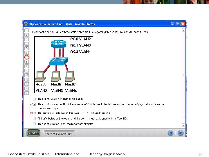Tick the 'tagged with VLAN ID' checkbox
Viewport: 209px width, 157px height.
click(x=34, y=118)
